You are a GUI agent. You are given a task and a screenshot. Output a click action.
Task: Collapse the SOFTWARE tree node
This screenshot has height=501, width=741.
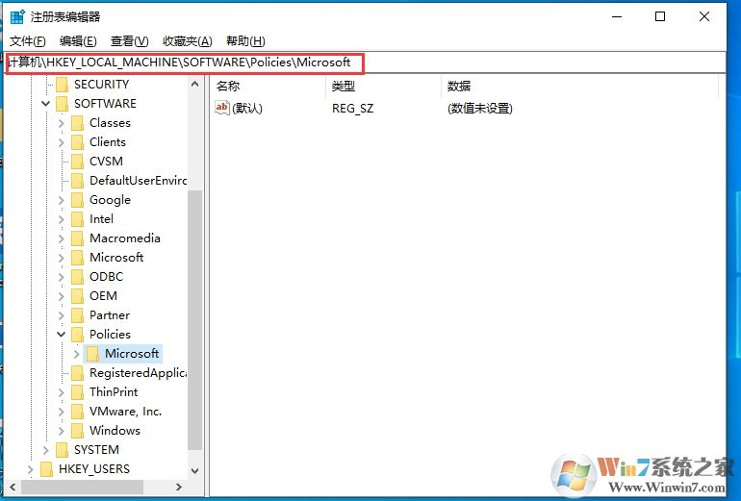tap(45, 104)
